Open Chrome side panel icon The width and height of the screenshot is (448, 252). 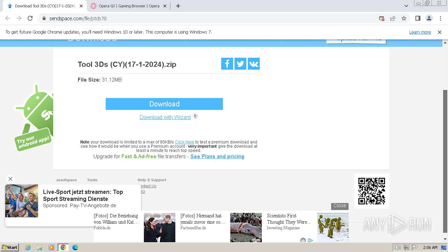pyautogui.click(x=418, y=18)
